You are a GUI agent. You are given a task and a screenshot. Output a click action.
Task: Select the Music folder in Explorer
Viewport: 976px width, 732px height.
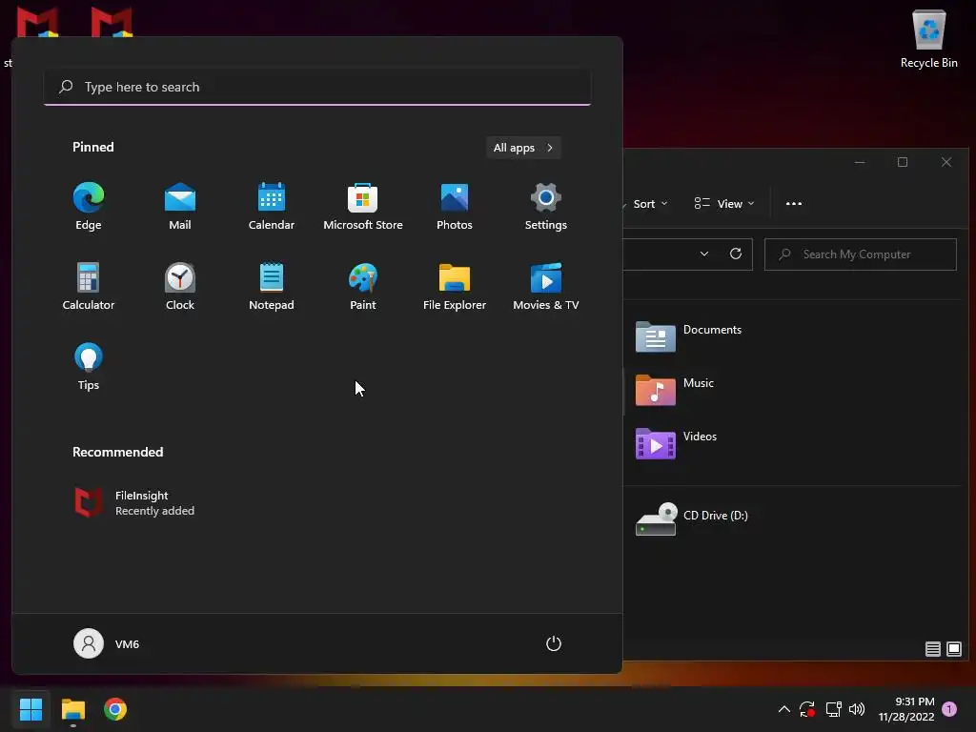(675, 390)
